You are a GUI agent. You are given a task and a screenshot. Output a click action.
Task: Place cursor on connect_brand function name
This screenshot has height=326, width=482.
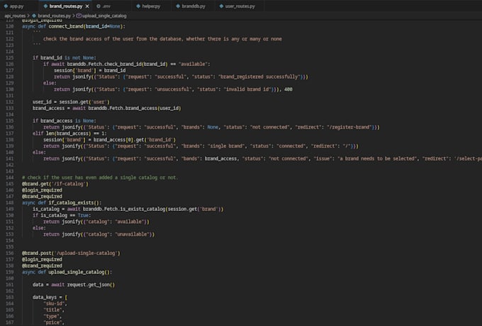(x=65, y=26)
